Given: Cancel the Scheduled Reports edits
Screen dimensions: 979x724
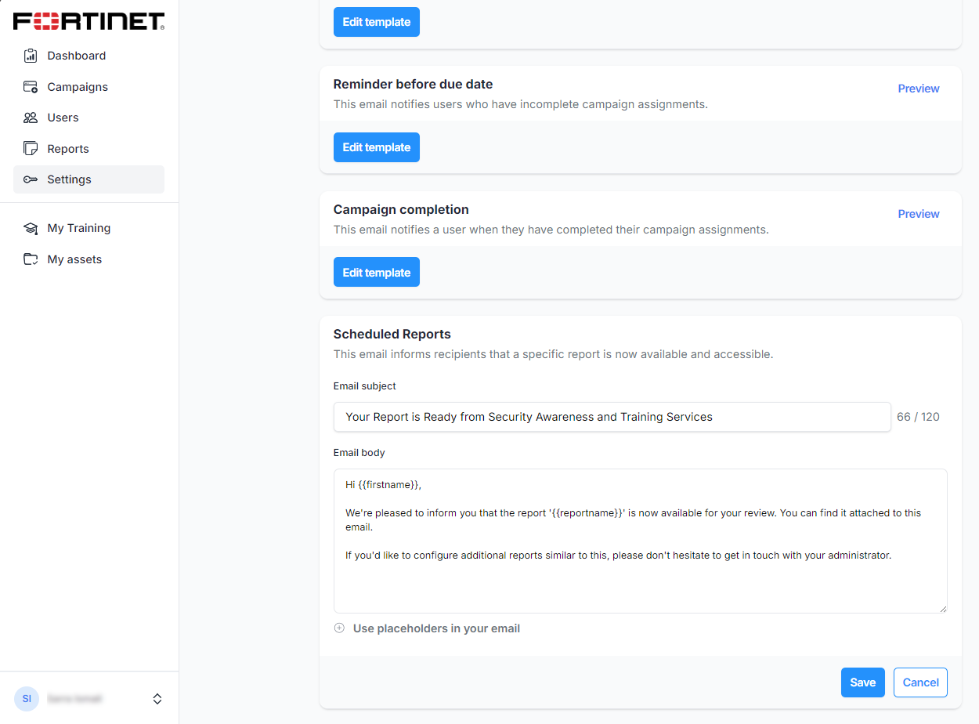Looking at the screenshot, I should 920,682.
